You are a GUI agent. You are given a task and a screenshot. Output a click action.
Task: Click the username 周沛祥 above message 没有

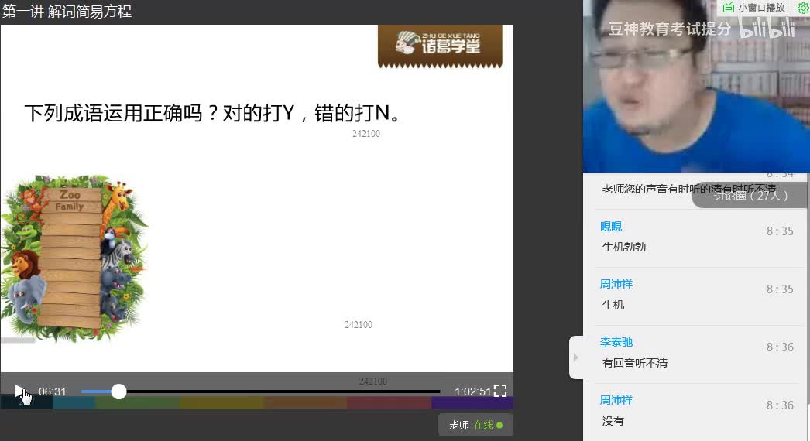(x=616, y=400)
